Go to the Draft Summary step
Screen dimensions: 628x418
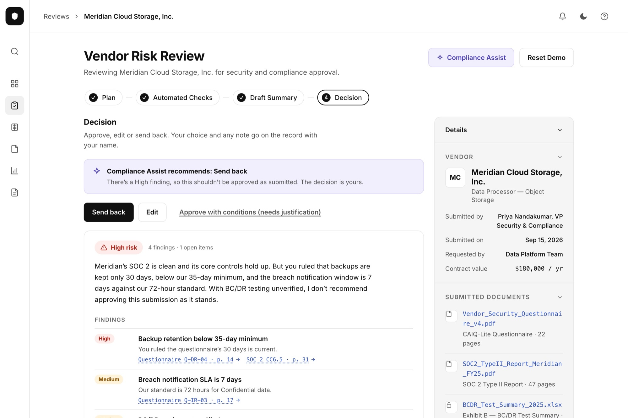(268, 98)
